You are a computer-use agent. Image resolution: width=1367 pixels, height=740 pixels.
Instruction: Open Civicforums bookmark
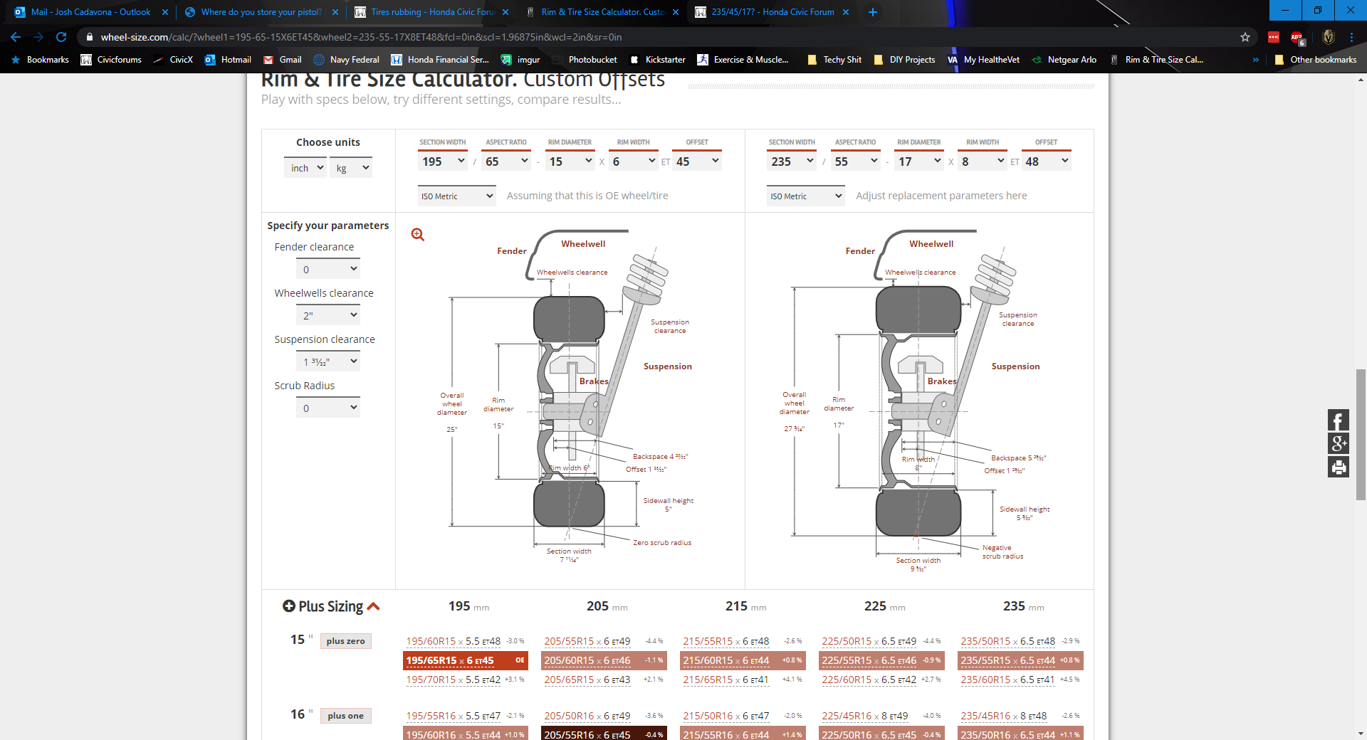coord(111,60)
